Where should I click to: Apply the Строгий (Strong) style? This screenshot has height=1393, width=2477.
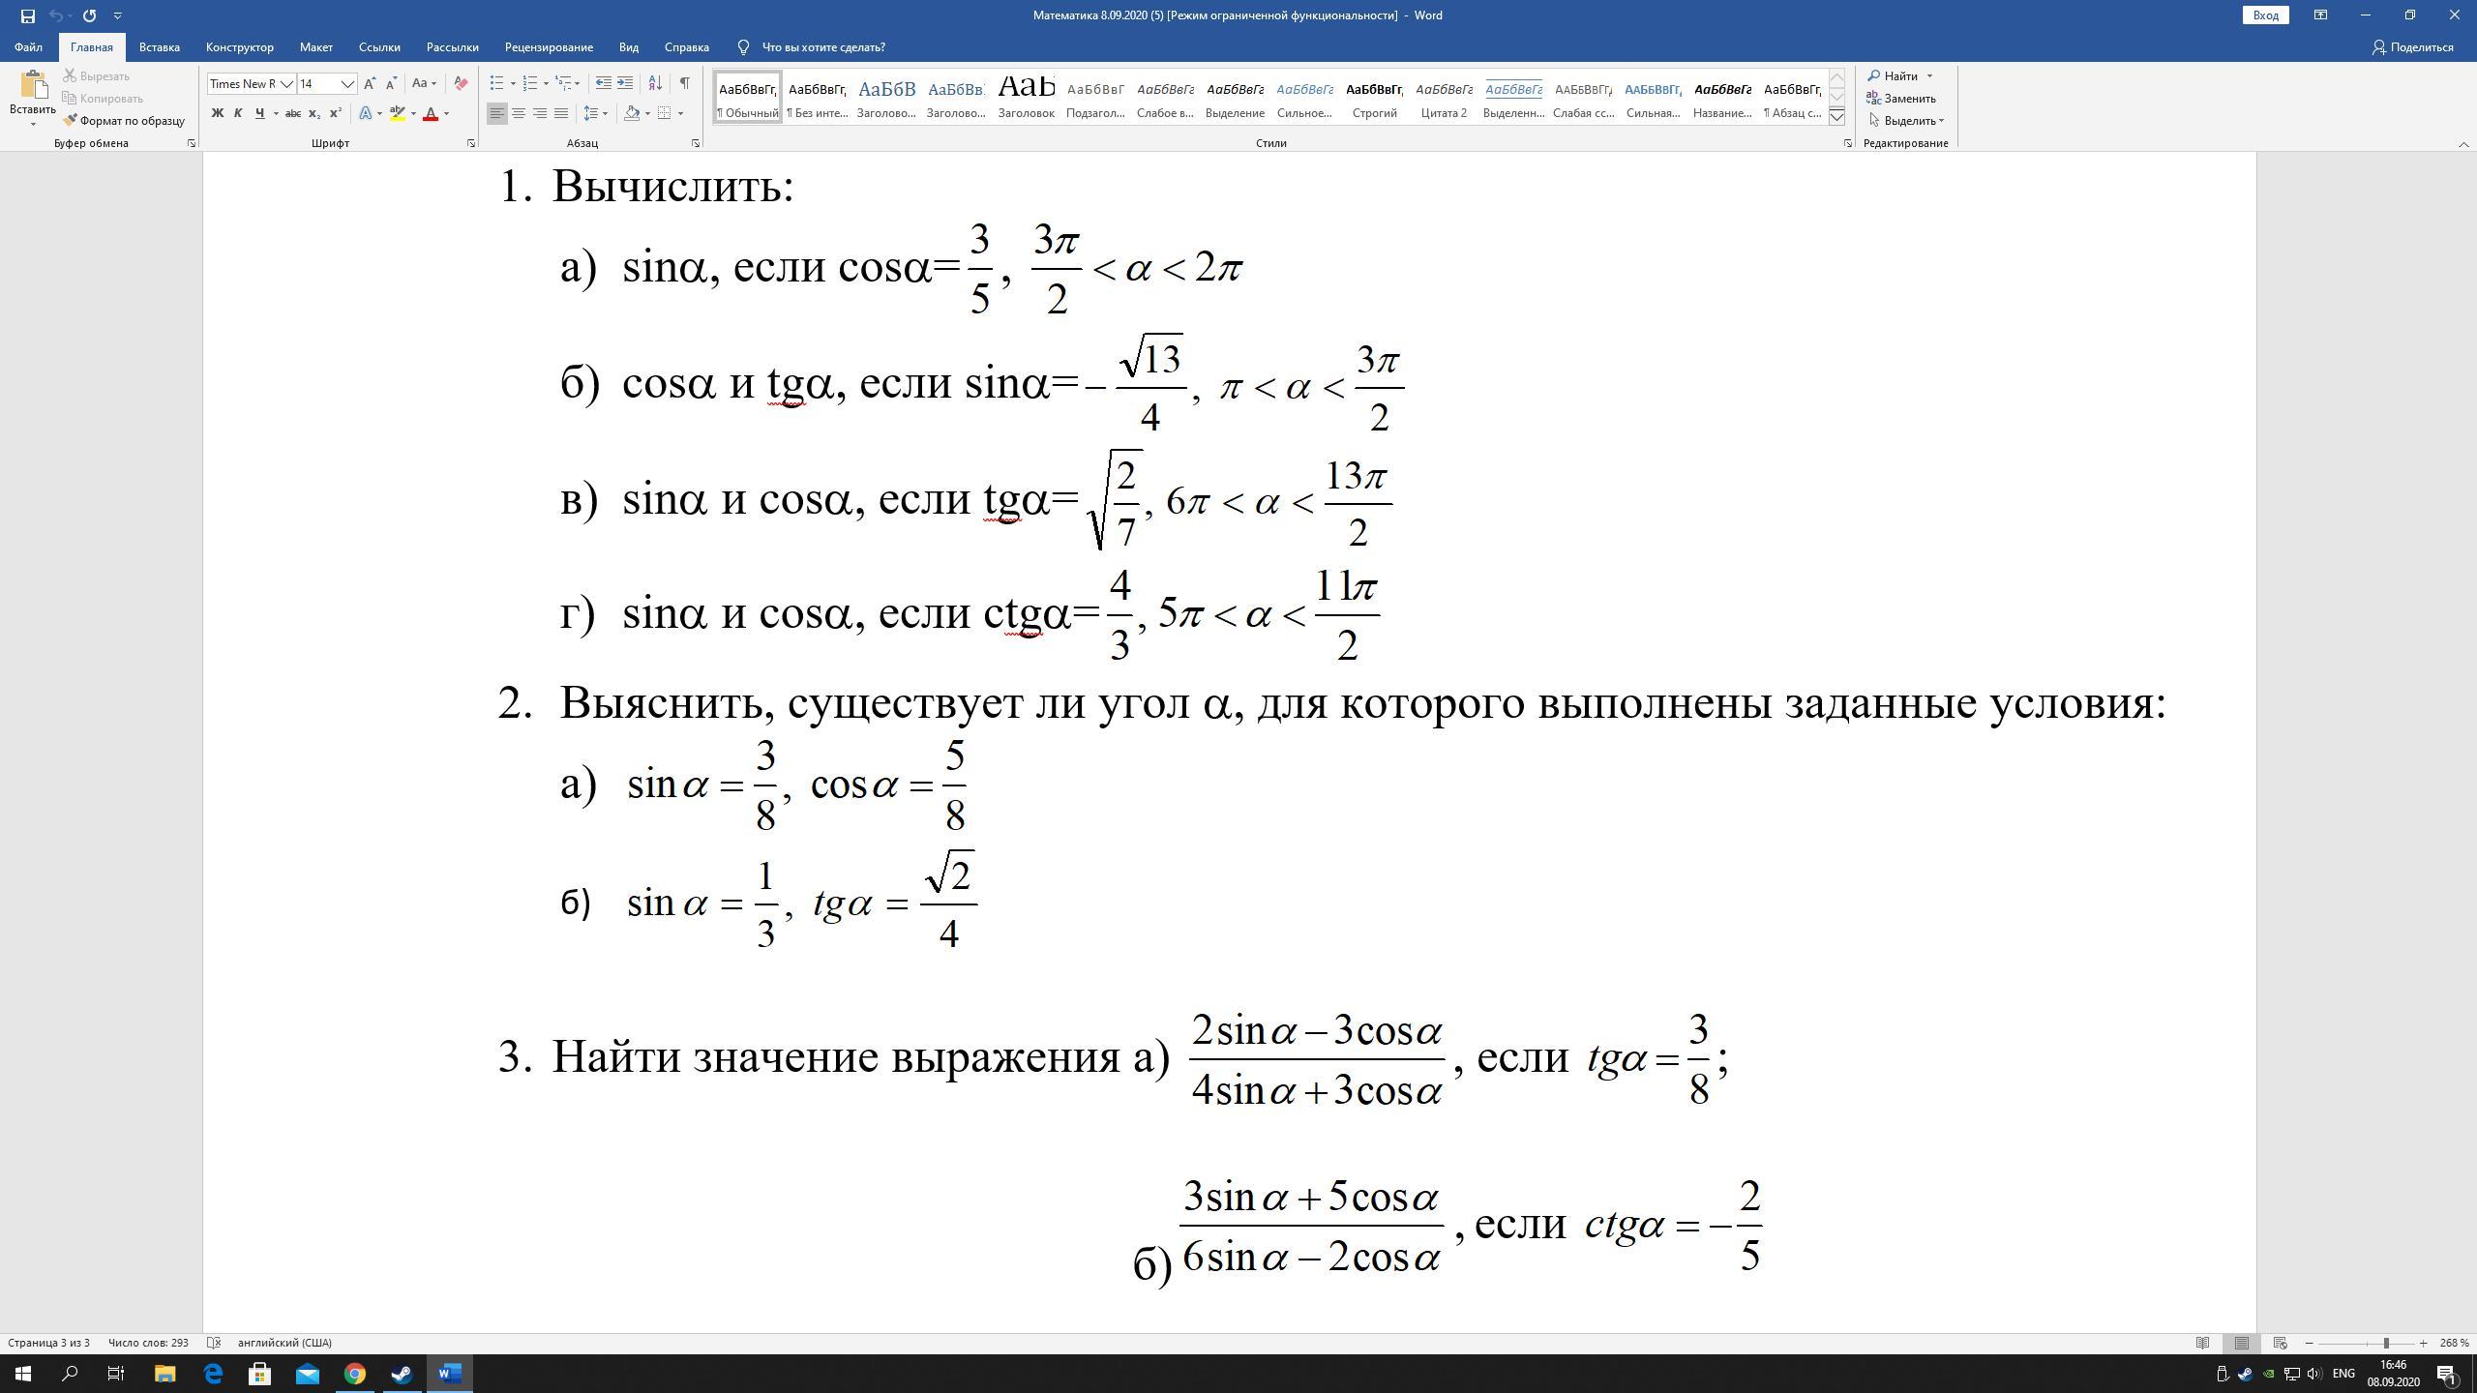[1374, 97]
